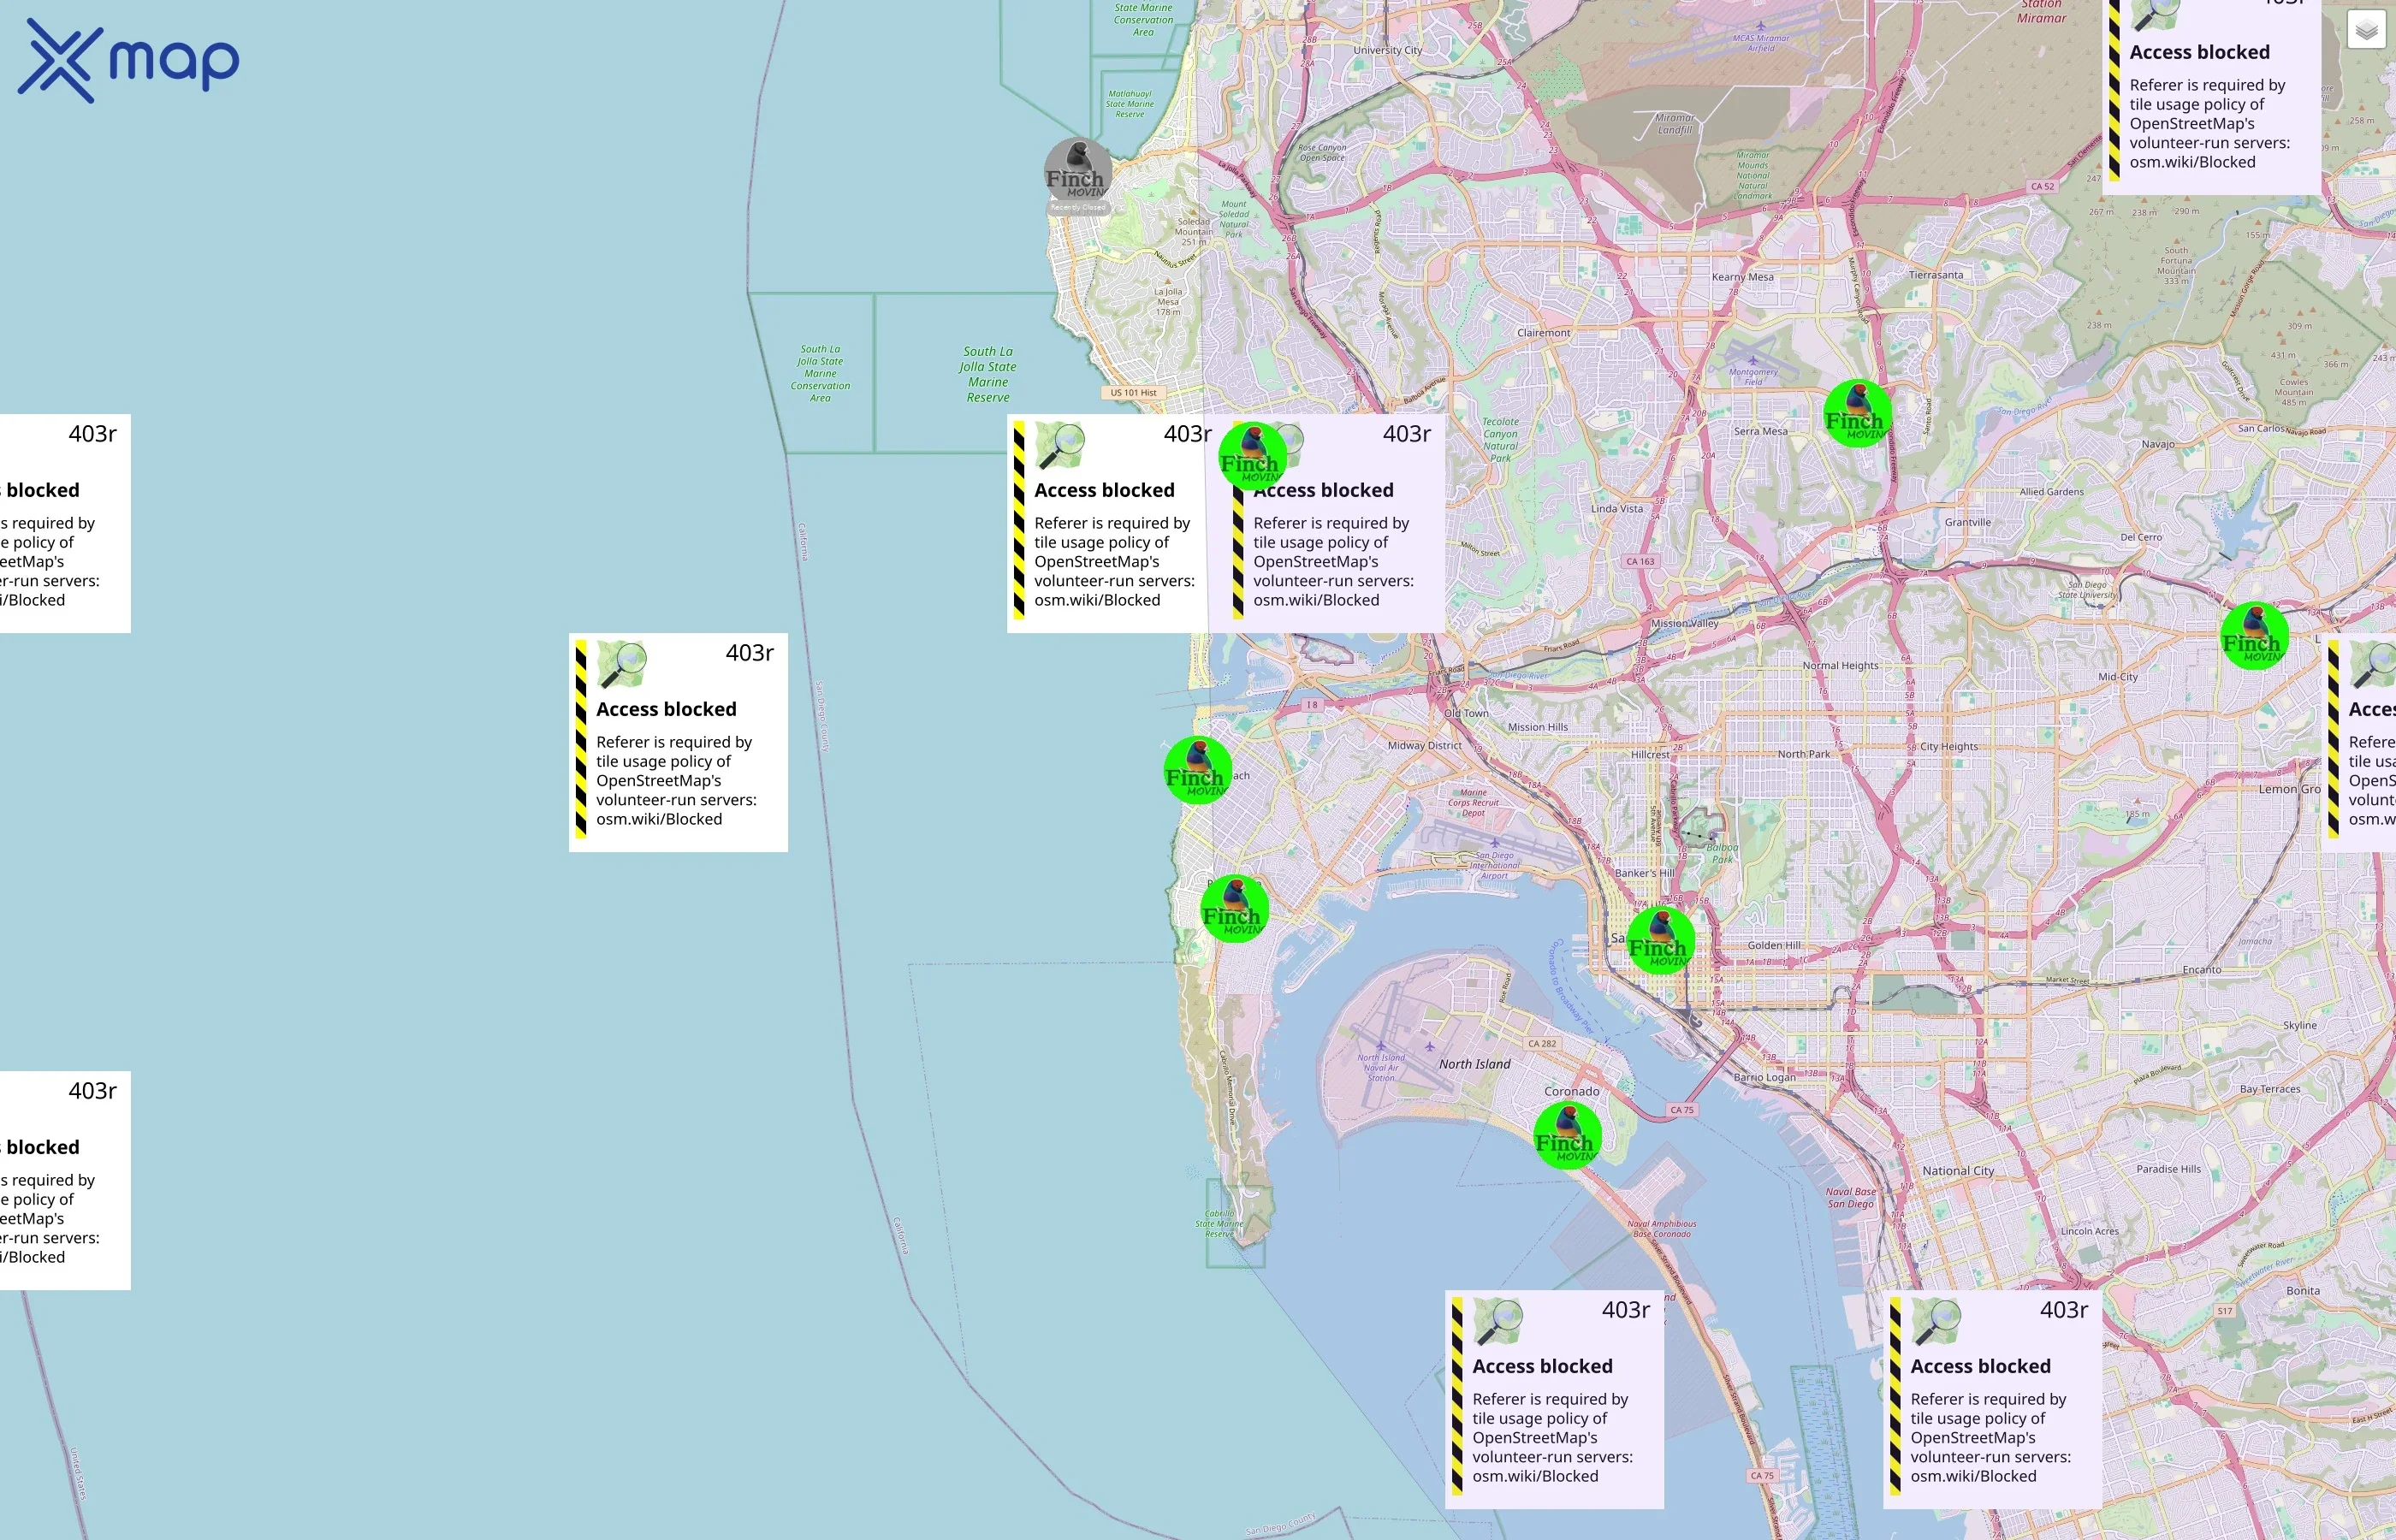Image resolution: width=2396 pixels, height=1540 pixels.
Task: Click the Lincoln Acres map label
Action: tap(2089, 1232)
